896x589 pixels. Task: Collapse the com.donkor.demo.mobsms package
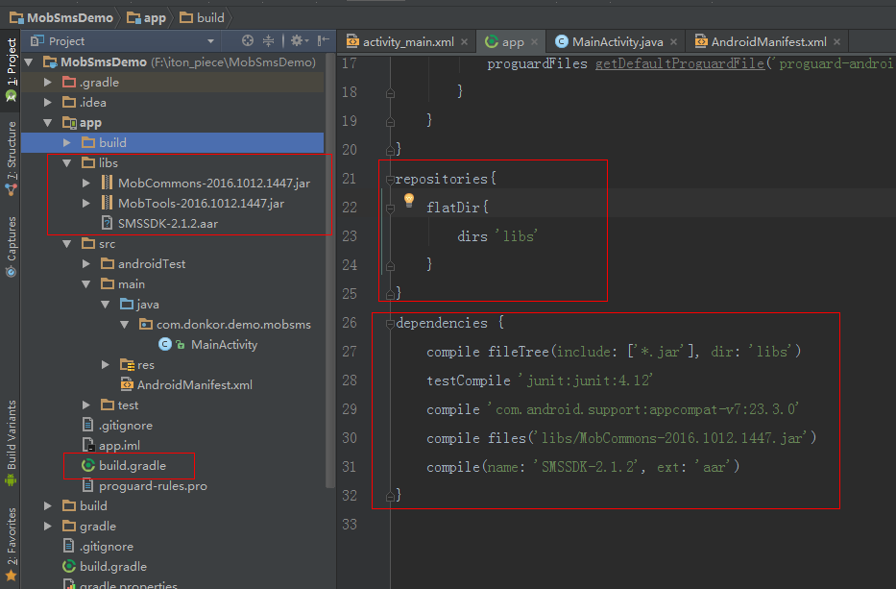pyautogui.click(x=125, y=324)
